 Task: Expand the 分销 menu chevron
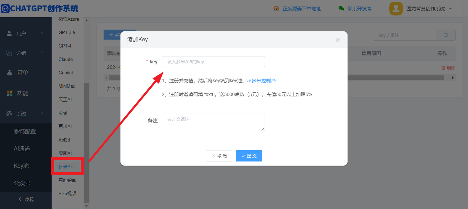point(43,53)
